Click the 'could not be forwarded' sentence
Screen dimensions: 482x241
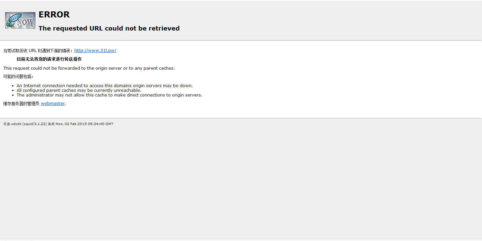point(89,68)
